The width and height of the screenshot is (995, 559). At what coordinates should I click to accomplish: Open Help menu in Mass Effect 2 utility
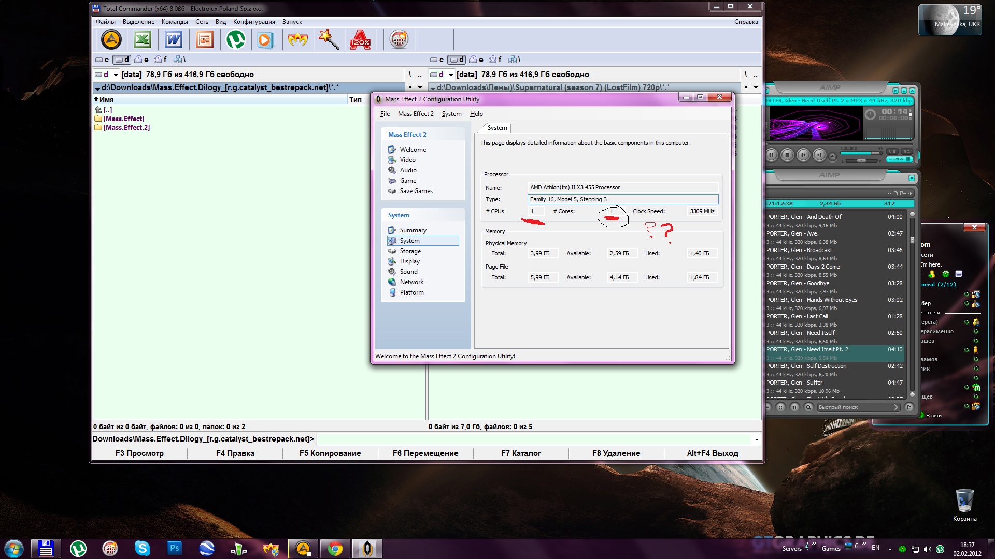click(476, 114)
